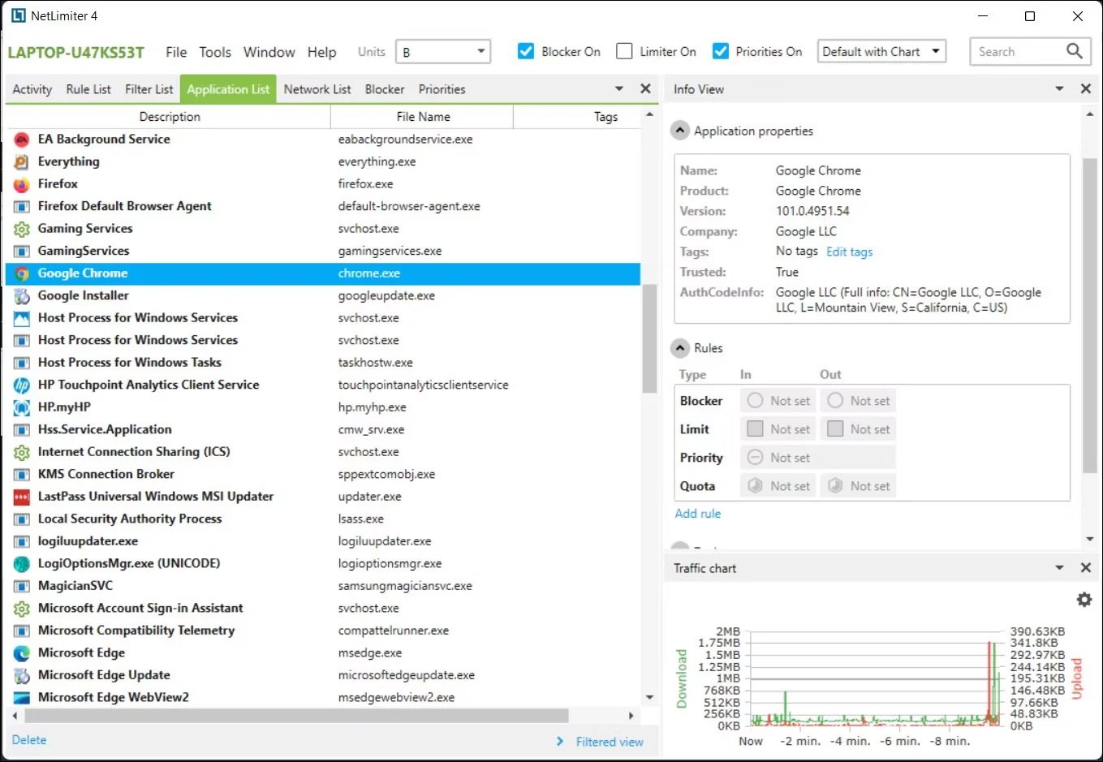The width and height of the screenshot is (1103, 762).
Task: Open the tab panel dropdown arrow
Action: 619,88
